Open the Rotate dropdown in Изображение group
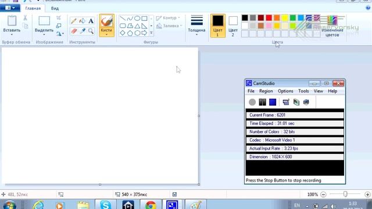Viewport: 372px width, 209px height. 60,34
